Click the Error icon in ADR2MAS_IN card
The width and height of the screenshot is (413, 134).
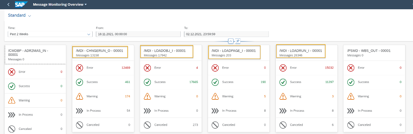pyautogui.click(x=12, y=72)
